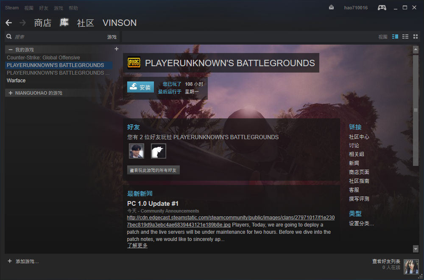Select Warface in the game list

(x=59, y=80)
